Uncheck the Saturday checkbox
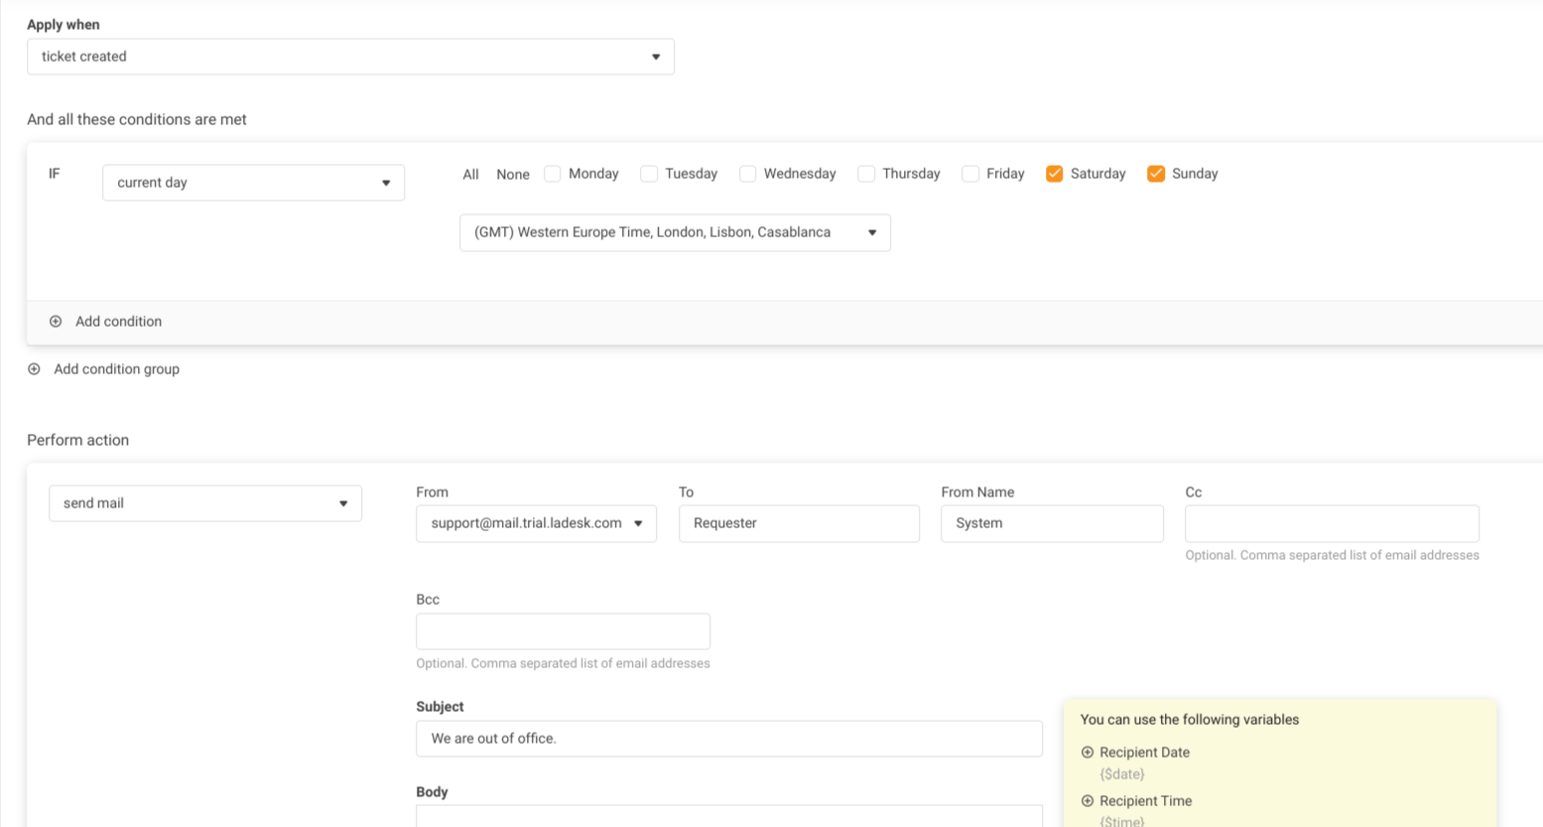The height and width of the screenshot is (827, 1543). tap(1054, 174)
